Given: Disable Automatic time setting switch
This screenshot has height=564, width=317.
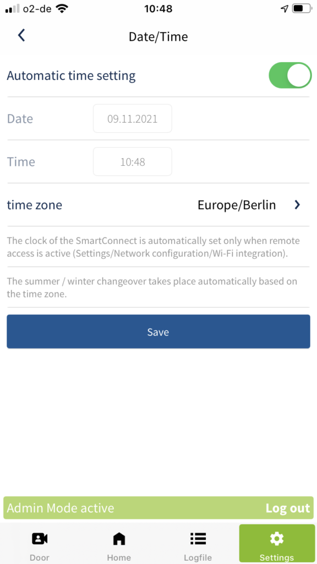Looking at the screenshot, I should coord(290,75).
